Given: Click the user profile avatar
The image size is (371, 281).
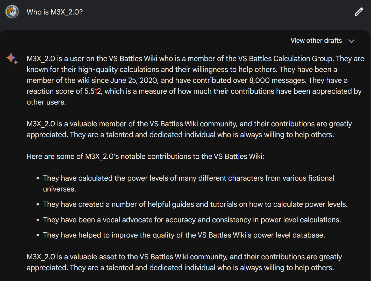Looking at the screenshot, I should point(12,12).
